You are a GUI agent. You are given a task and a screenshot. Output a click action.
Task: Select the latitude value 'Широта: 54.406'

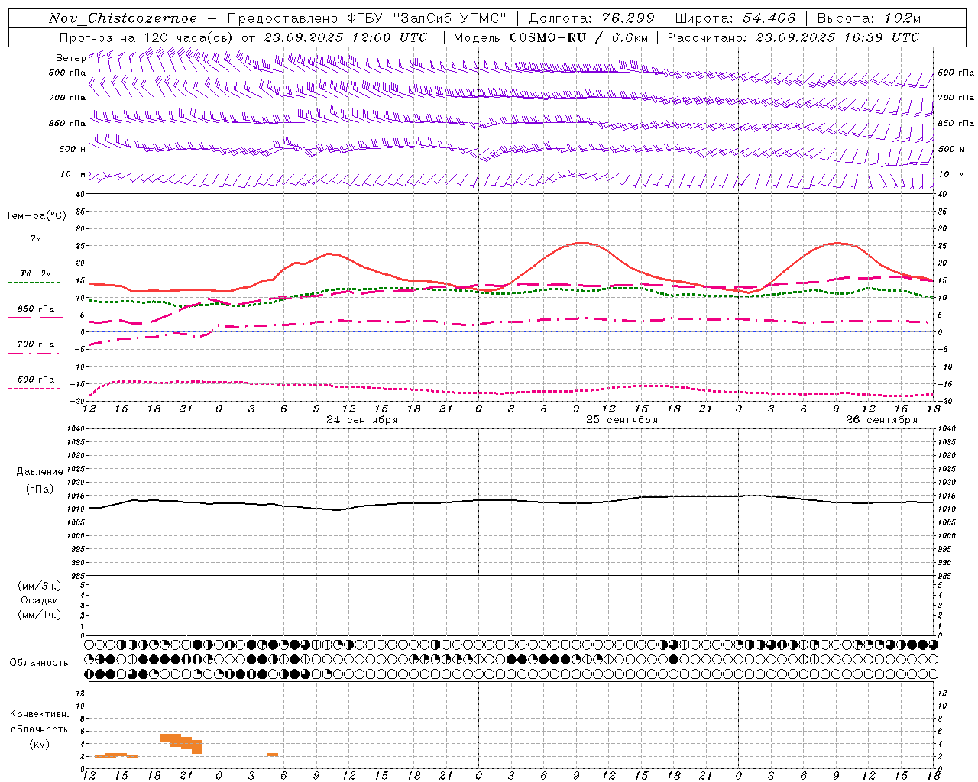pyautogui.click(x=735, y=18)
